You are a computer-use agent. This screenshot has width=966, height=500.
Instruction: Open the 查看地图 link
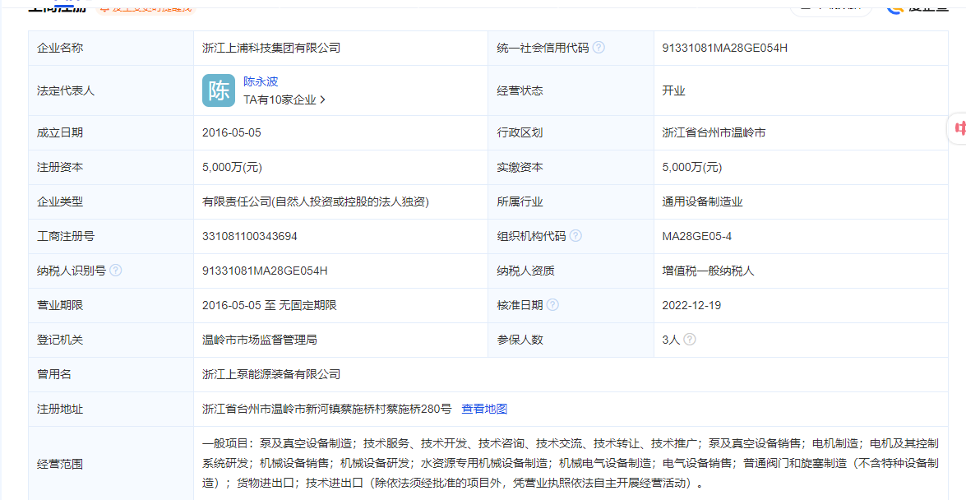484,409
